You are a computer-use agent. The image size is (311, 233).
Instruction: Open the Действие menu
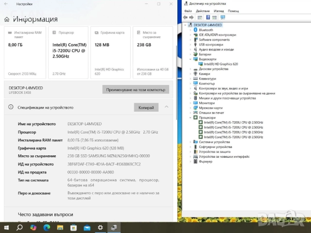pyautogui.click(x=203, y=11)
